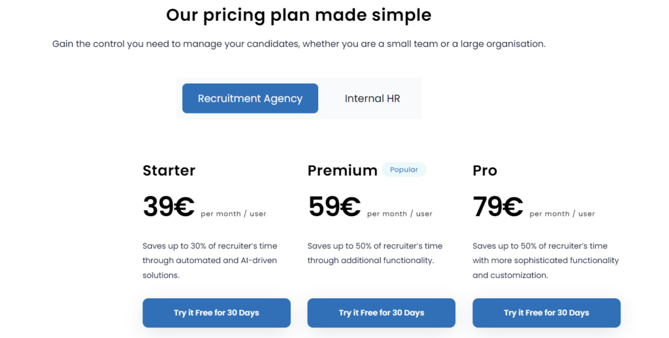Image resolution: width=669 pixels, height=338 pixels.
Task: Click Try it Free under Premium plan
Action: tap(381, 313)
